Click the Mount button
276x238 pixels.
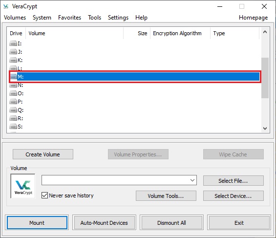37,223
